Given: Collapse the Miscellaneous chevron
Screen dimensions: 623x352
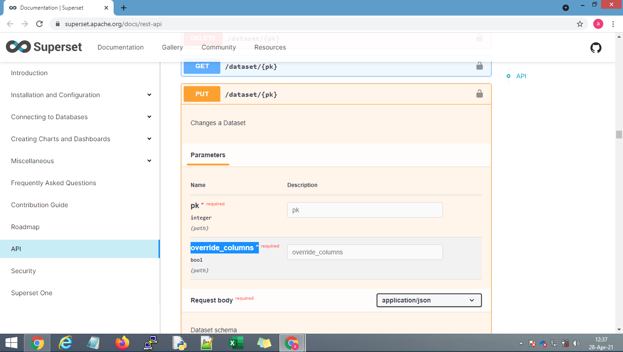Looking at the screenshot, I should (x=149, y=161).
